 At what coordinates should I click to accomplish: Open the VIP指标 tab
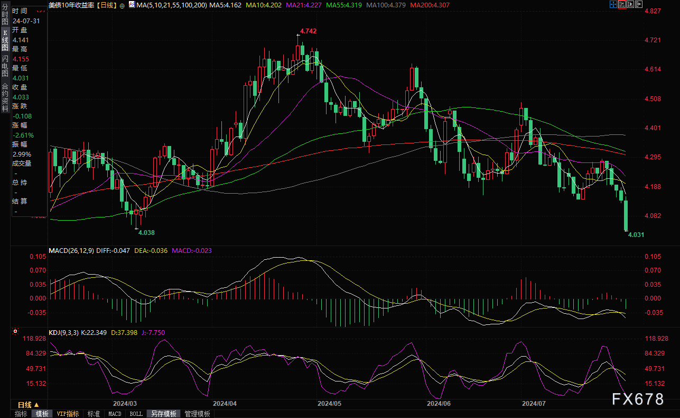point(68,414)
